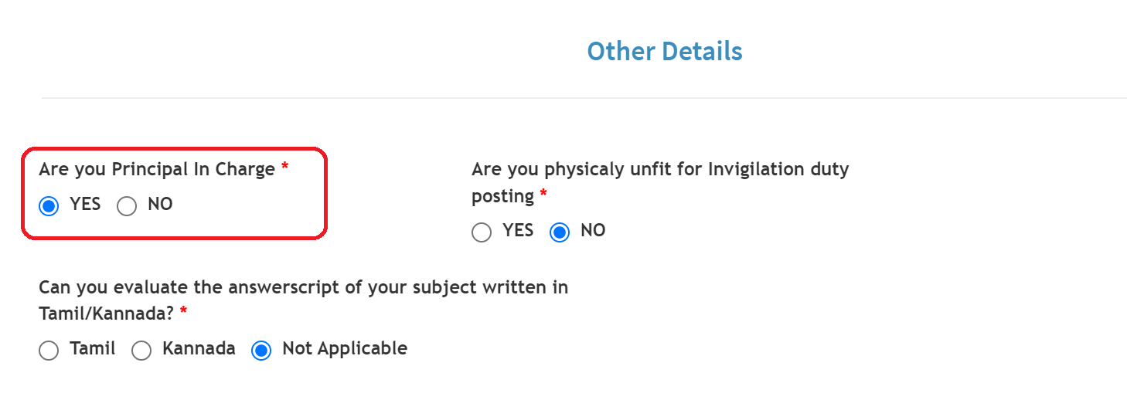
Task: Click the red asterisk beside Principal In Charge
Action: [x=284, y=167]
